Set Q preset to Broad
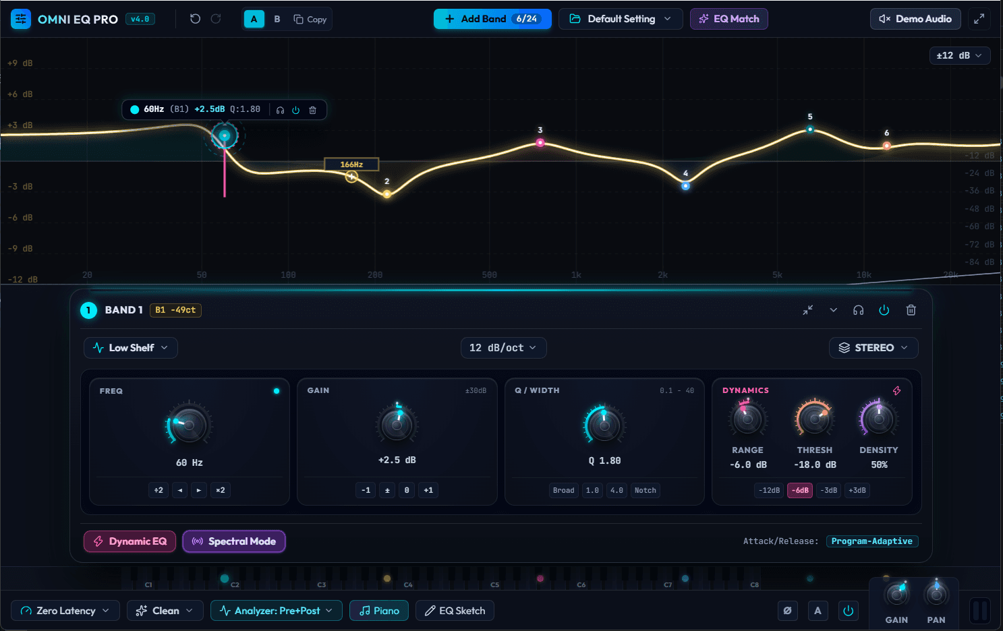 click(x=564, y=490)
